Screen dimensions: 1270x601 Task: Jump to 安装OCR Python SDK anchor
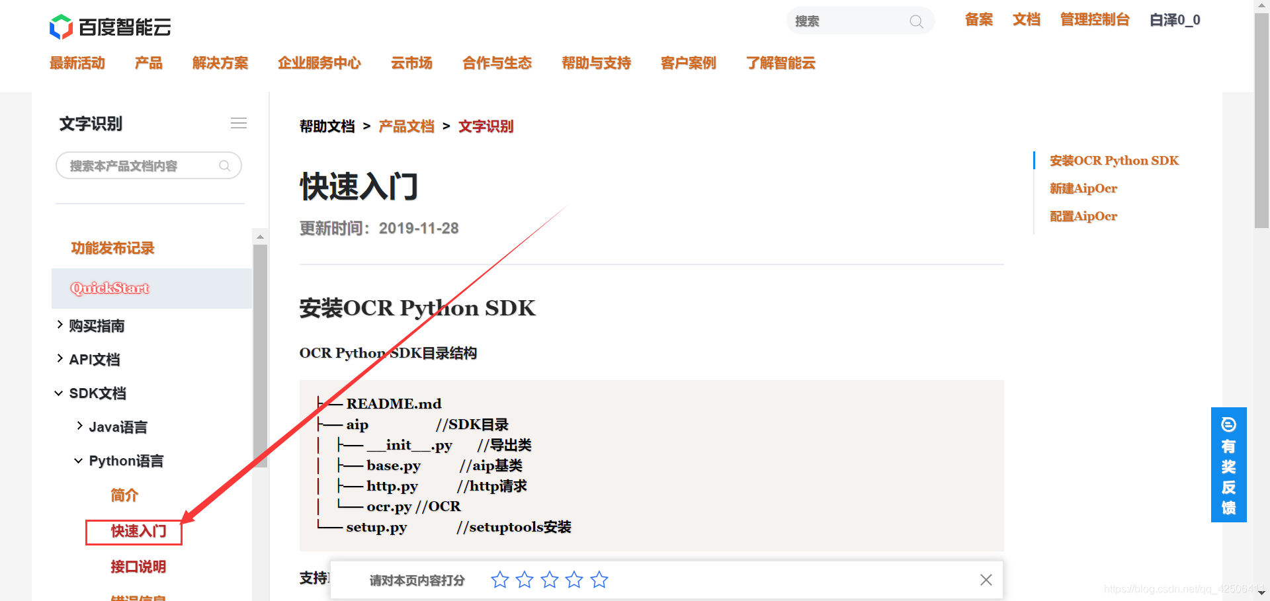tap(1115, 161)
